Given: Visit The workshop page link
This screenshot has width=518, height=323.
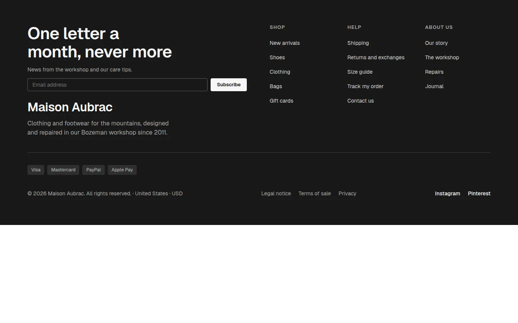Looking at the screenshot, I should (x=442, y=57).
